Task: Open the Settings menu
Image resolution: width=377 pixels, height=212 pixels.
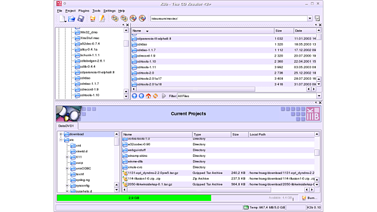Action: point(109,11)
